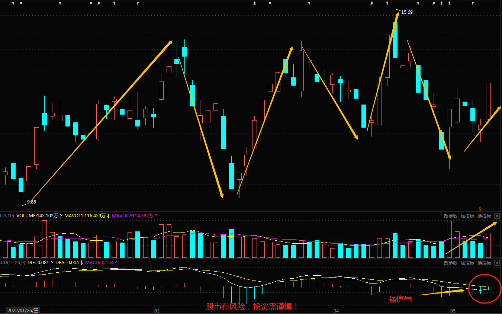This screenshot has width=502, height=314.
Task: Click the 9.88 low price label
Action: point(32,202)
